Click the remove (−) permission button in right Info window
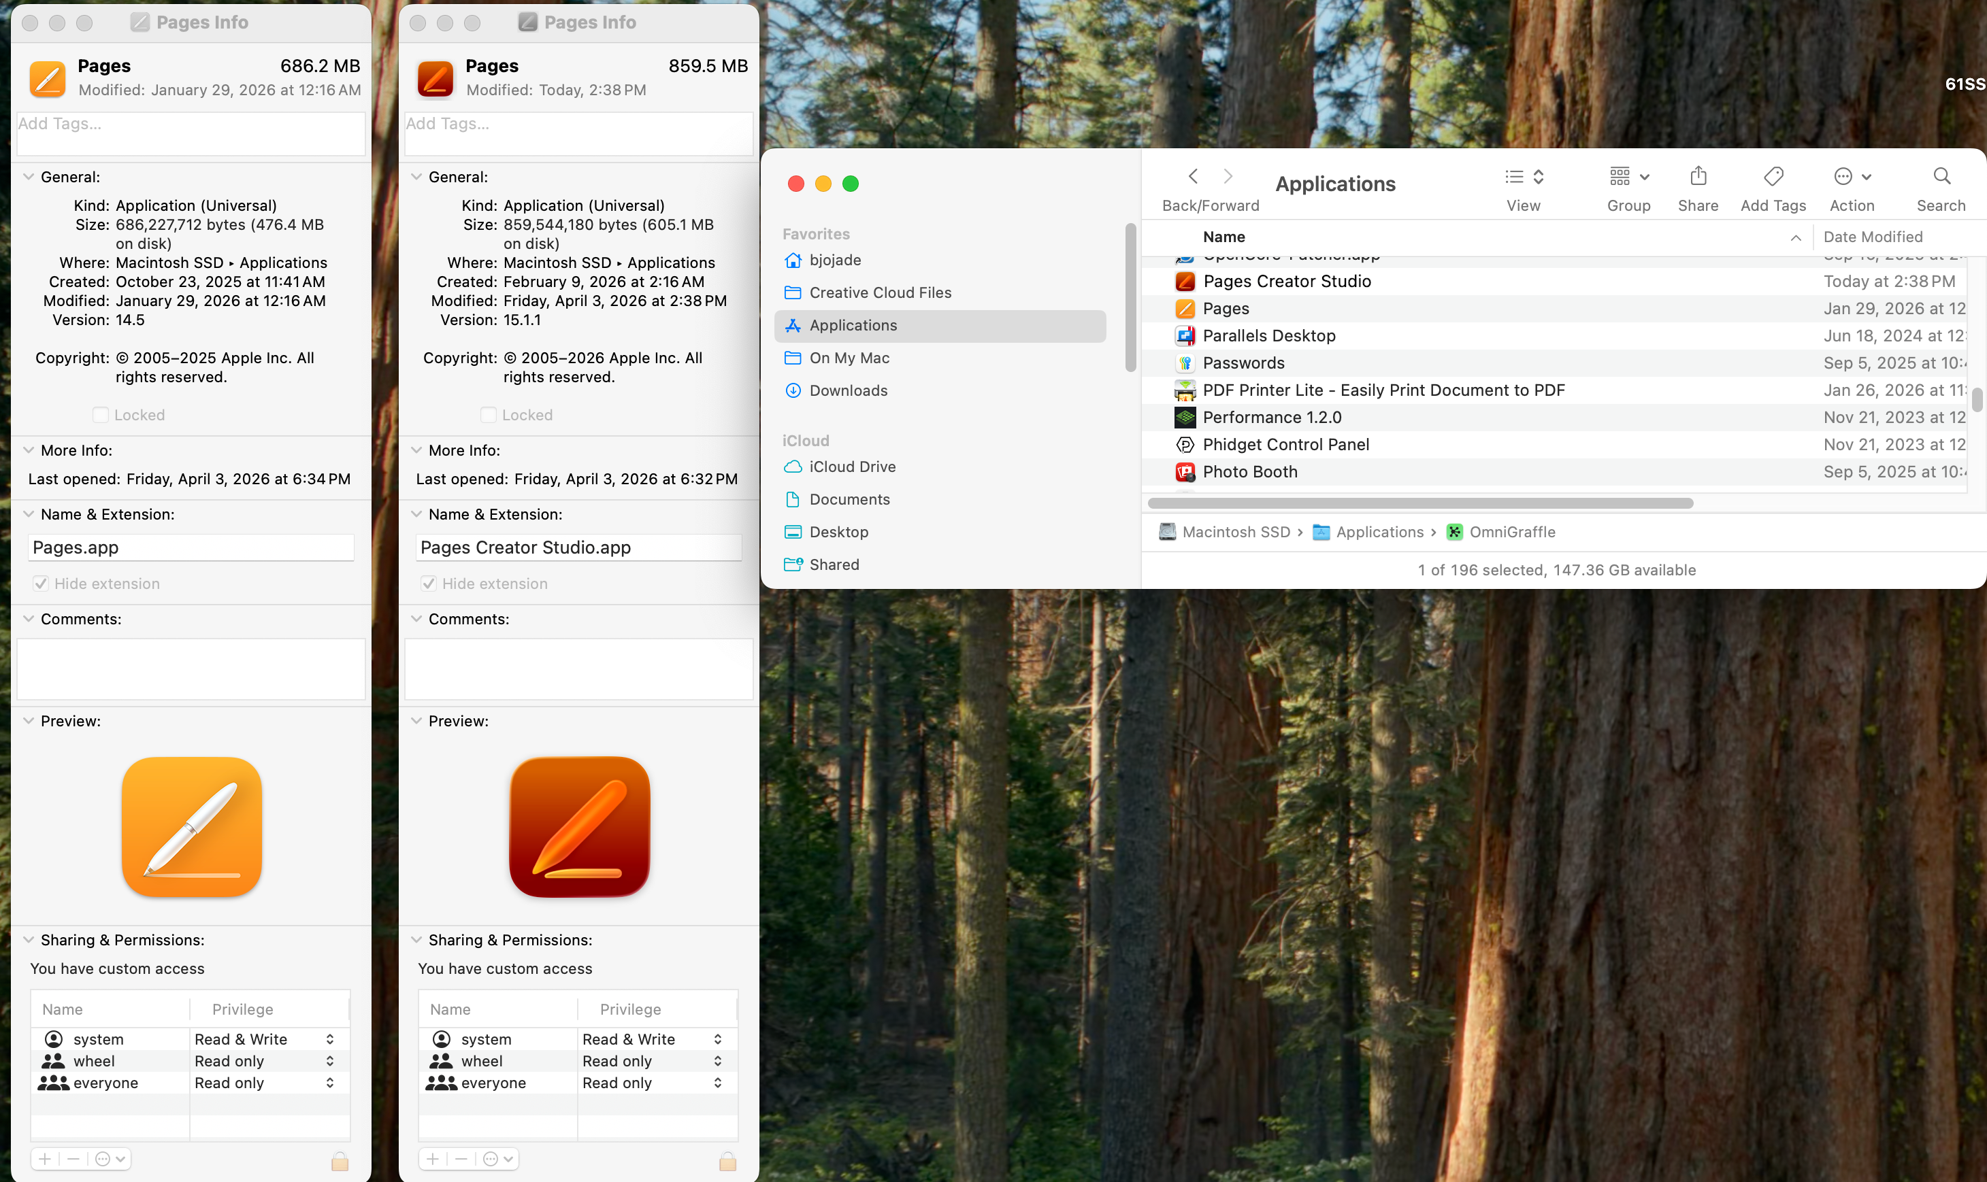The width and height of the screenshot is (1987, 1182). click(x=461, y=1159)
